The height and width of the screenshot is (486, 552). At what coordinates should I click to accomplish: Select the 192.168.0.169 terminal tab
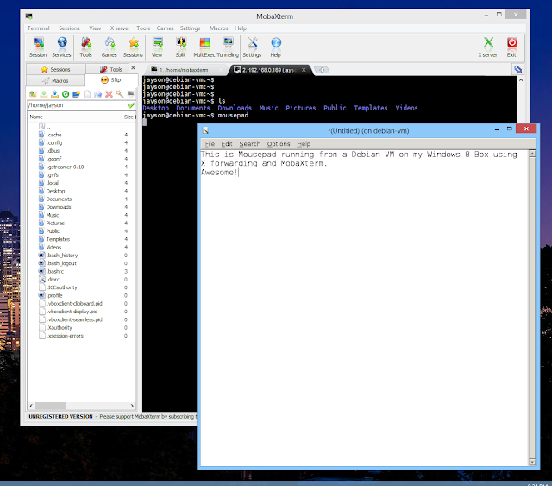pos(266,70)
